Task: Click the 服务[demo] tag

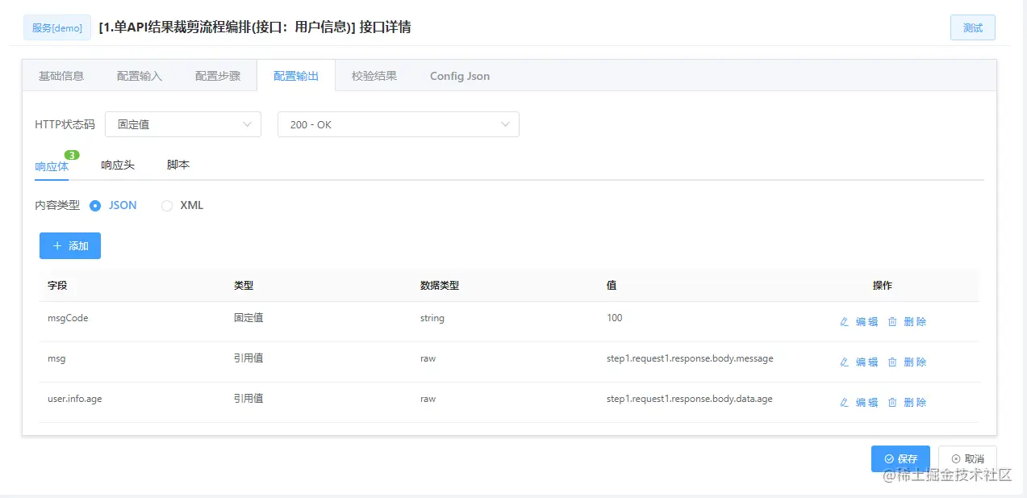Action: coord(57,27)
